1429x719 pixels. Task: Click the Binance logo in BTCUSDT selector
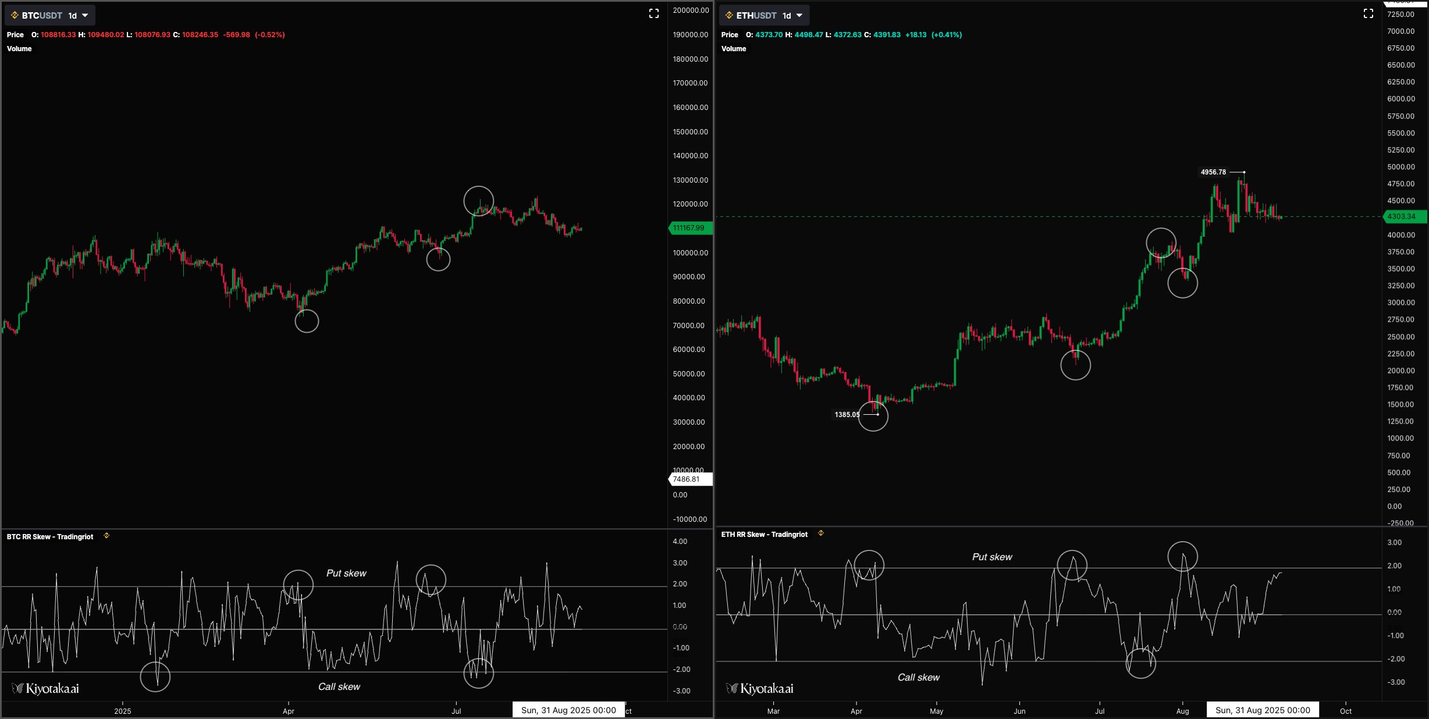pos(15,15)
